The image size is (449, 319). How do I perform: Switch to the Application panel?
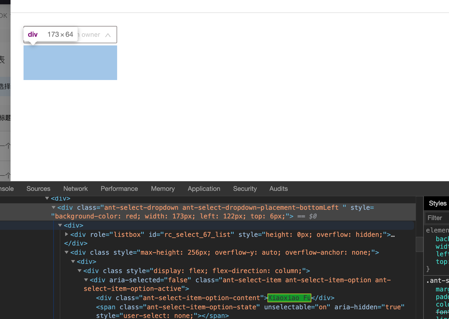[x=204, y=188]
